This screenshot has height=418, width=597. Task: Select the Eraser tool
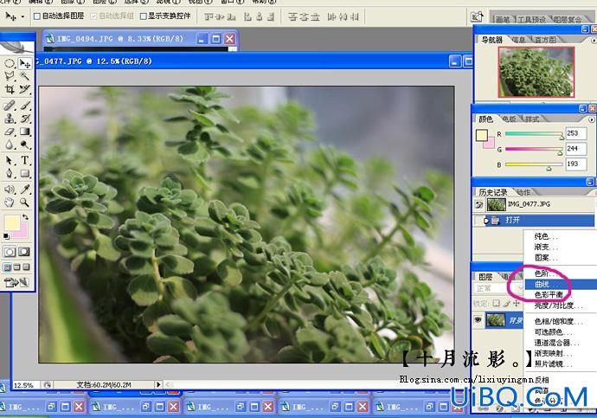click(10, 132)
